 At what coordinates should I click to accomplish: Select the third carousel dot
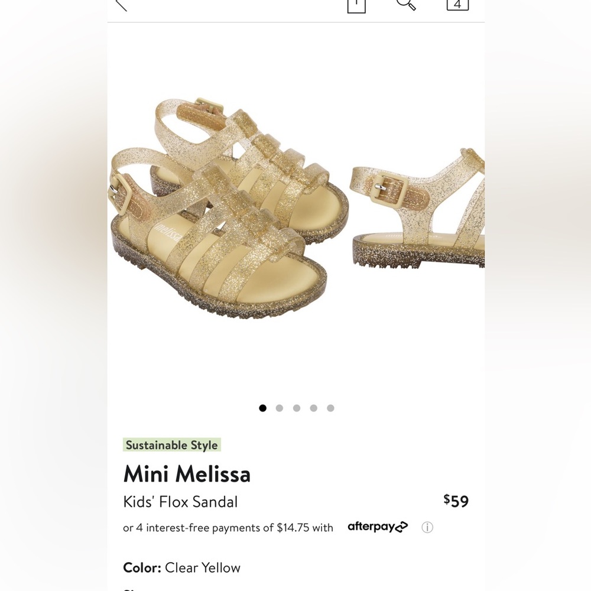click(x=296, y=408)
